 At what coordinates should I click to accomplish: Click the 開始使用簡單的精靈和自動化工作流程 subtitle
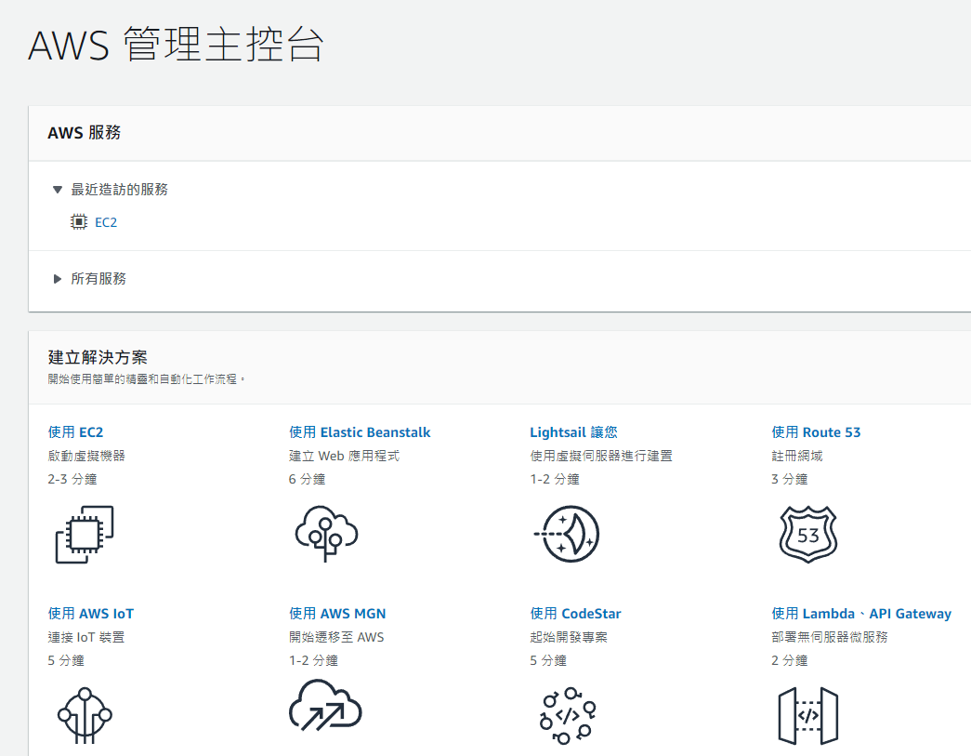(x=146, y=378)
